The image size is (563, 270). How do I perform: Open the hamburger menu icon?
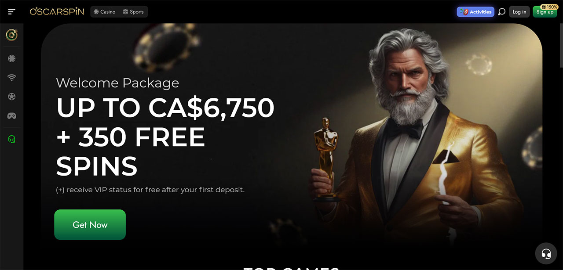click(11, 12)
